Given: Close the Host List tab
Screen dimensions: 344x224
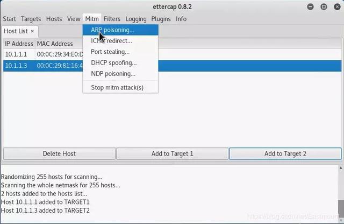Looking at the screenshot, I should click(32, 31).
